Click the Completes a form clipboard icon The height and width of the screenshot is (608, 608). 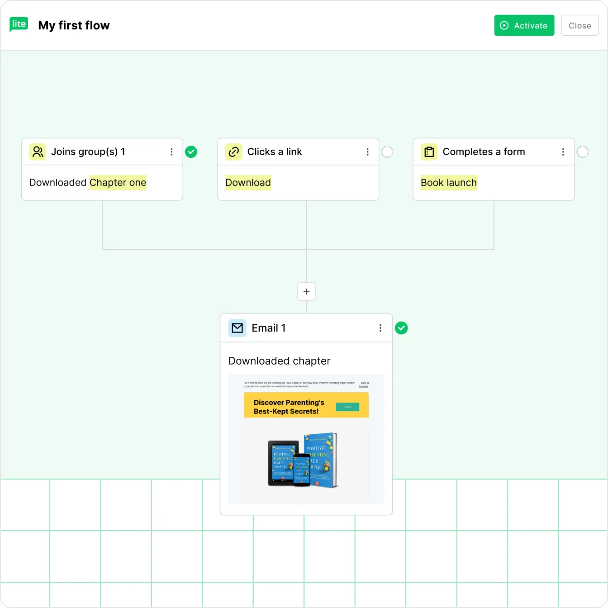(429, 152)
